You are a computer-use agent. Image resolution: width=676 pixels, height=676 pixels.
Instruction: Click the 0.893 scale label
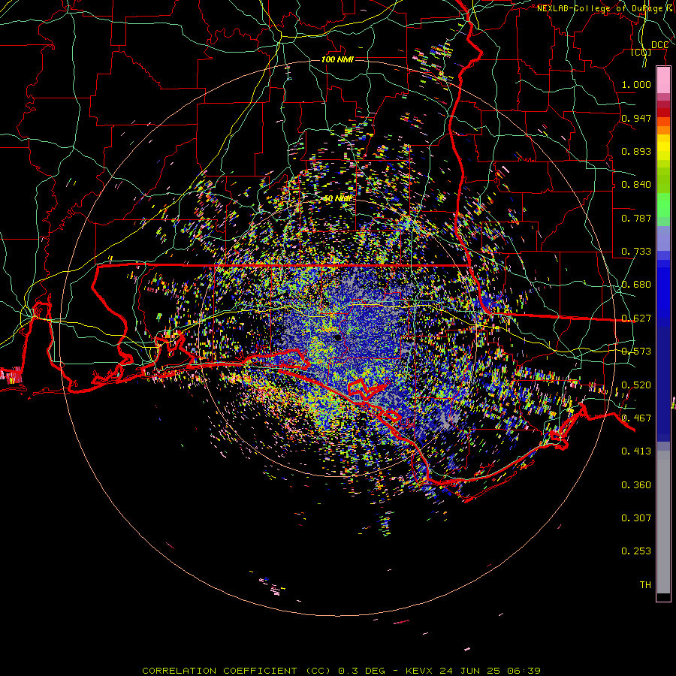pos(636,151)
